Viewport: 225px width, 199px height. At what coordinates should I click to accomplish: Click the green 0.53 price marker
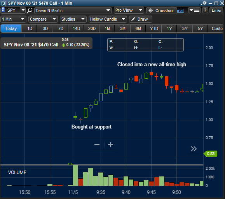click(x=211, y=154)
